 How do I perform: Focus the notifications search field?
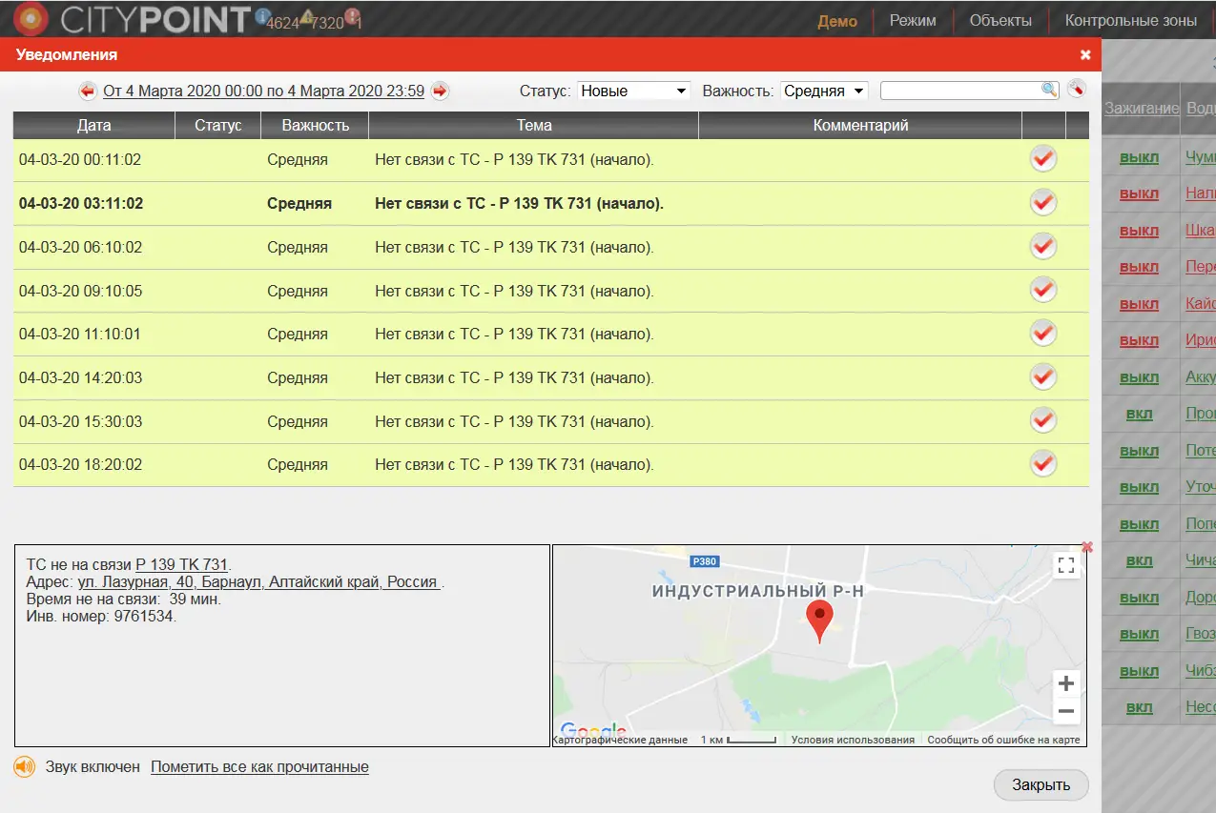pos(959,91)
